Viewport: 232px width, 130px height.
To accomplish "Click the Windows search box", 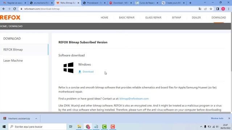I will (x=37, y=127).
